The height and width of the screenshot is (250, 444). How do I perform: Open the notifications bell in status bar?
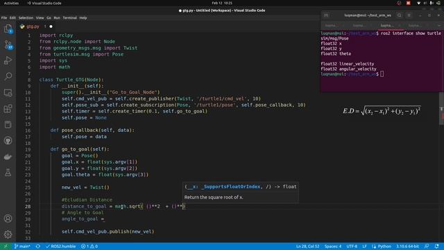[x=436, y=247]
